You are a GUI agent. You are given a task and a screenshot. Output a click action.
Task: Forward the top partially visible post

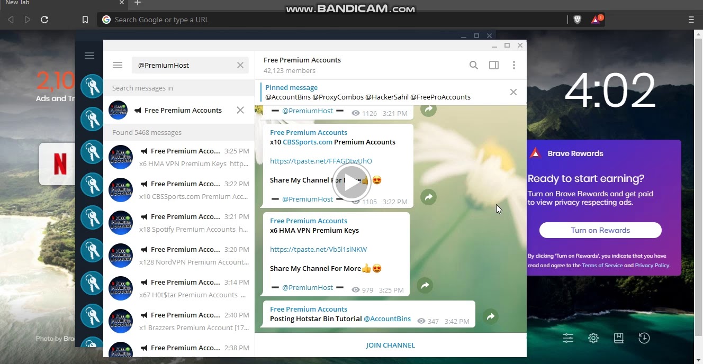(428, 110)
